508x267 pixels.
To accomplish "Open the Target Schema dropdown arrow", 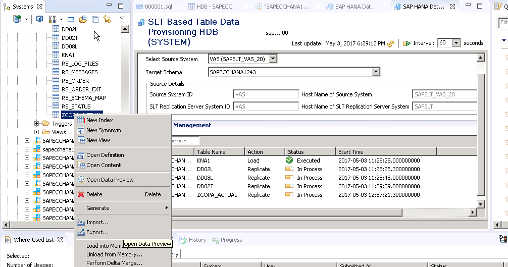I will pos(376,72).
